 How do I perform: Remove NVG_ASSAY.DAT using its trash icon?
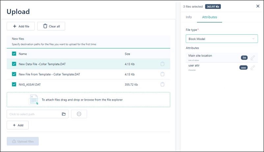click(162, 84)
